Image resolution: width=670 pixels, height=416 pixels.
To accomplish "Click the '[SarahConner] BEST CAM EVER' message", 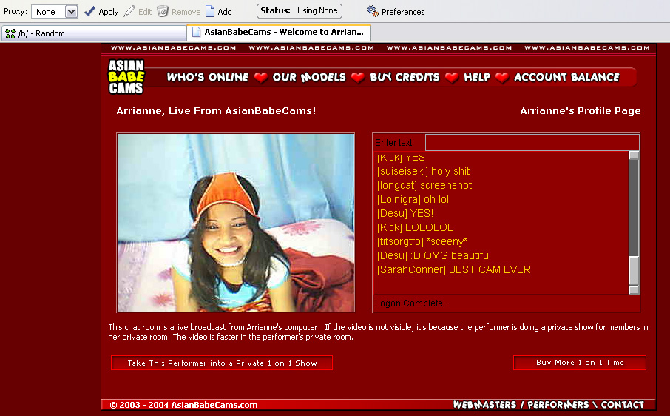I will 454,269.
